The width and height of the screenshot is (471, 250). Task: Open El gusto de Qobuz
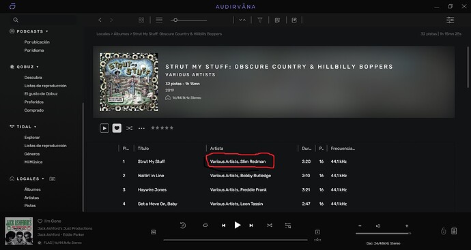coord(41,94)
